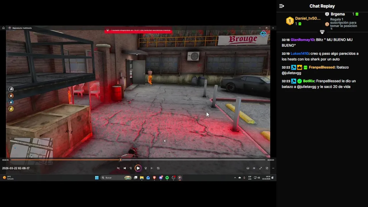Click the gold rank 1 badge
Viewport: 368px width, 207px height.
click(290, 21)
